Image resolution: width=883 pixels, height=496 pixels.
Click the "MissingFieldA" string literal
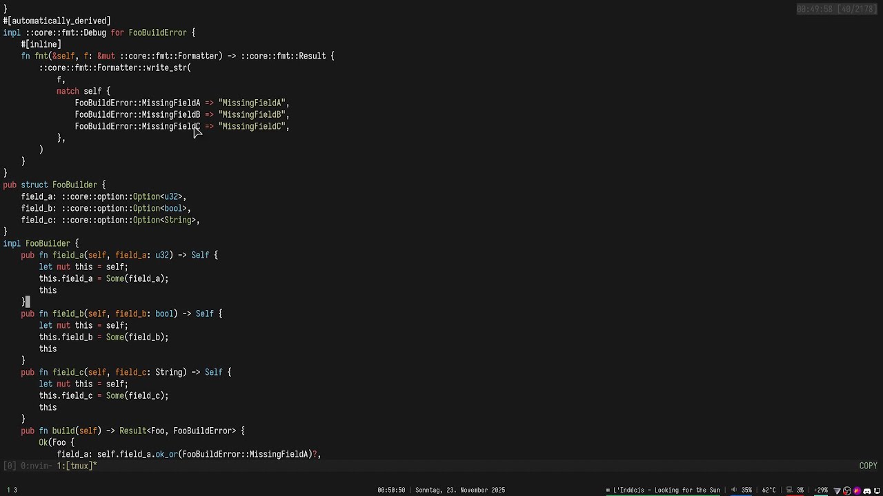[x=252, y=103]
